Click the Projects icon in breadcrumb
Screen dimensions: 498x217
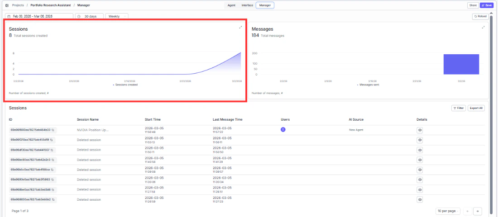[7, 5]
